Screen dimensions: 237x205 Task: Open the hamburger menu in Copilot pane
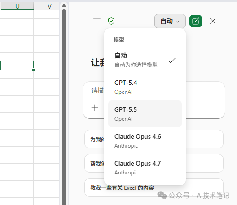97,21
